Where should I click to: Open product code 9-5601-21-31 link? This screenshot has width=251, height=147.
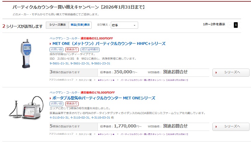point(60,63)
